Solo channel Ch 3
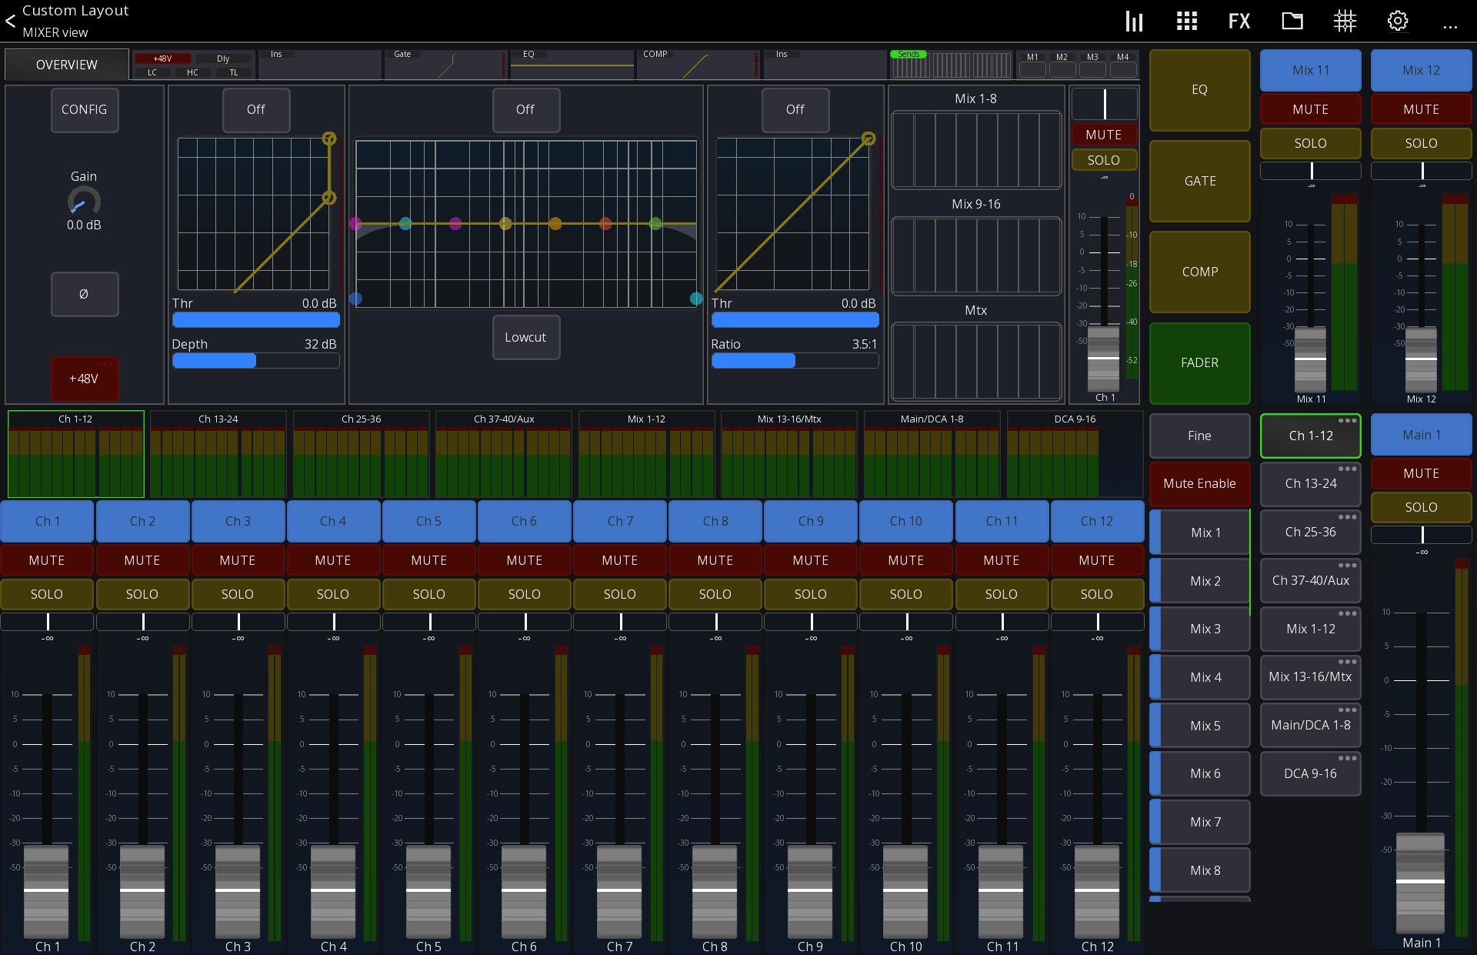 238,594
